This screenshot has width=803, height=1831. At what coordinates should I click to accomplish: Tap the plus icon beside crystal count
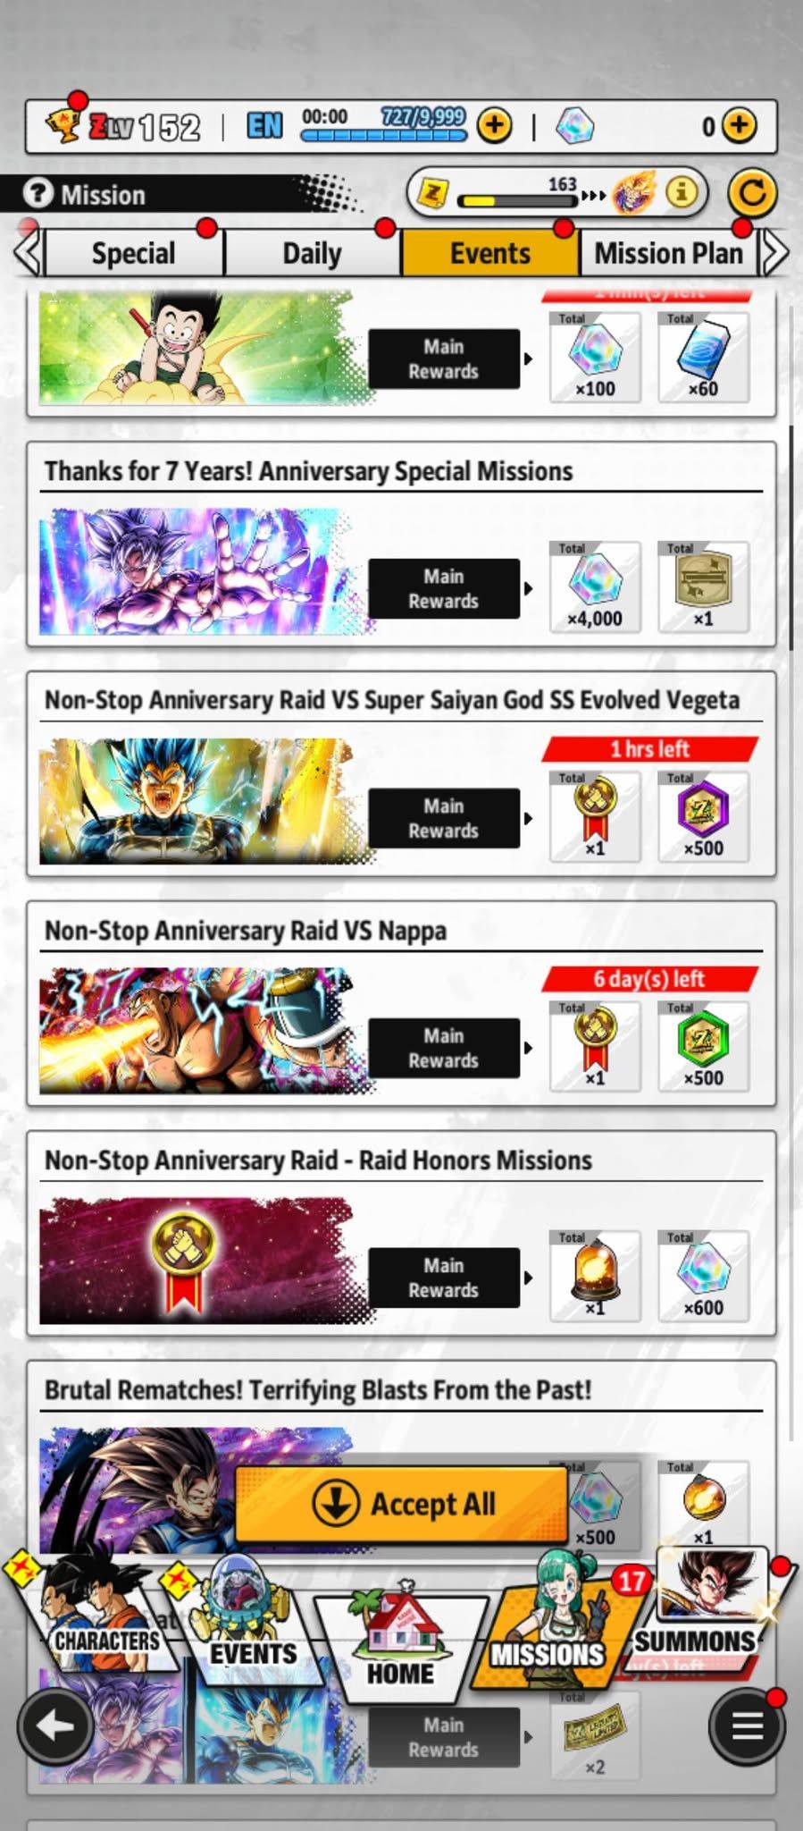(x=738, y=125)
